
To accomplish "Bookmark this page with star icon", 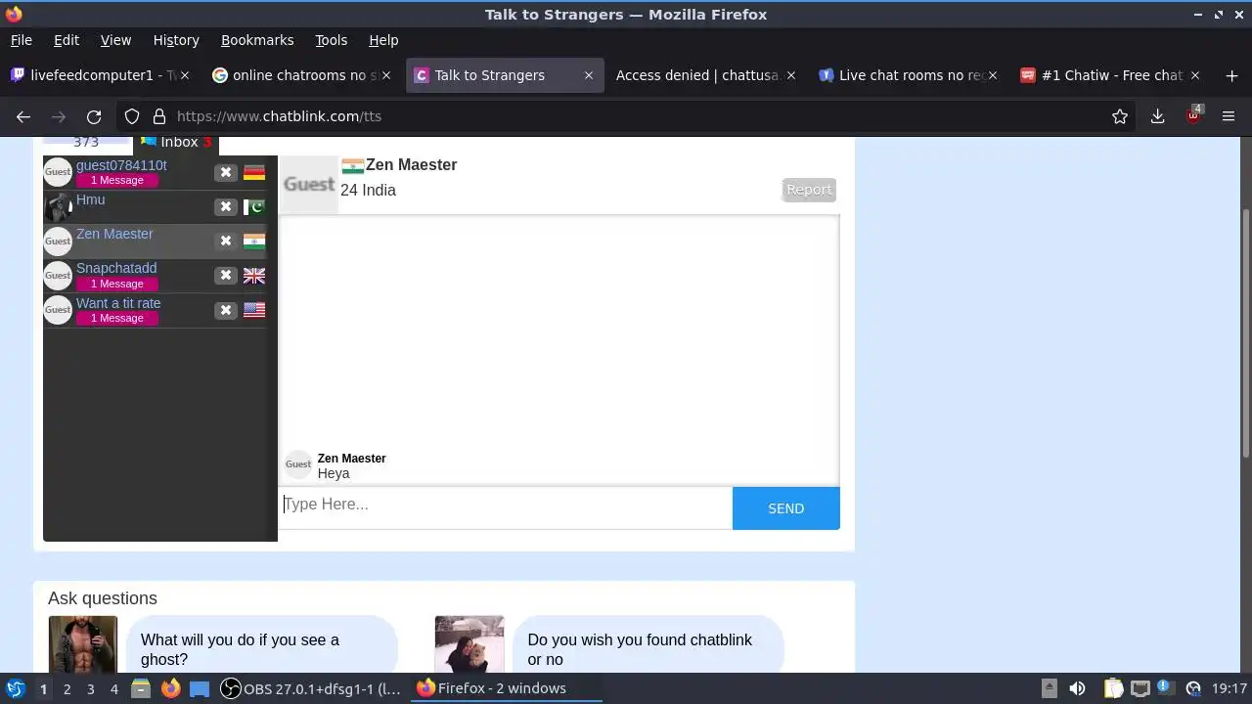I will click(x=1120, y=116).
